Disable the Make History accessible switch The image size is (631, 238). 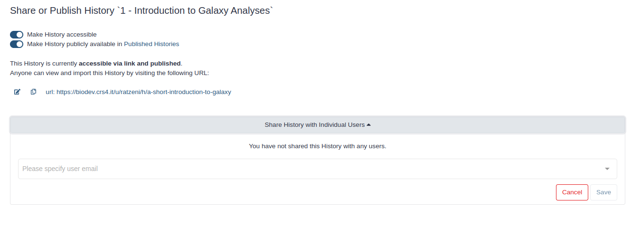[x=17, y=35]
